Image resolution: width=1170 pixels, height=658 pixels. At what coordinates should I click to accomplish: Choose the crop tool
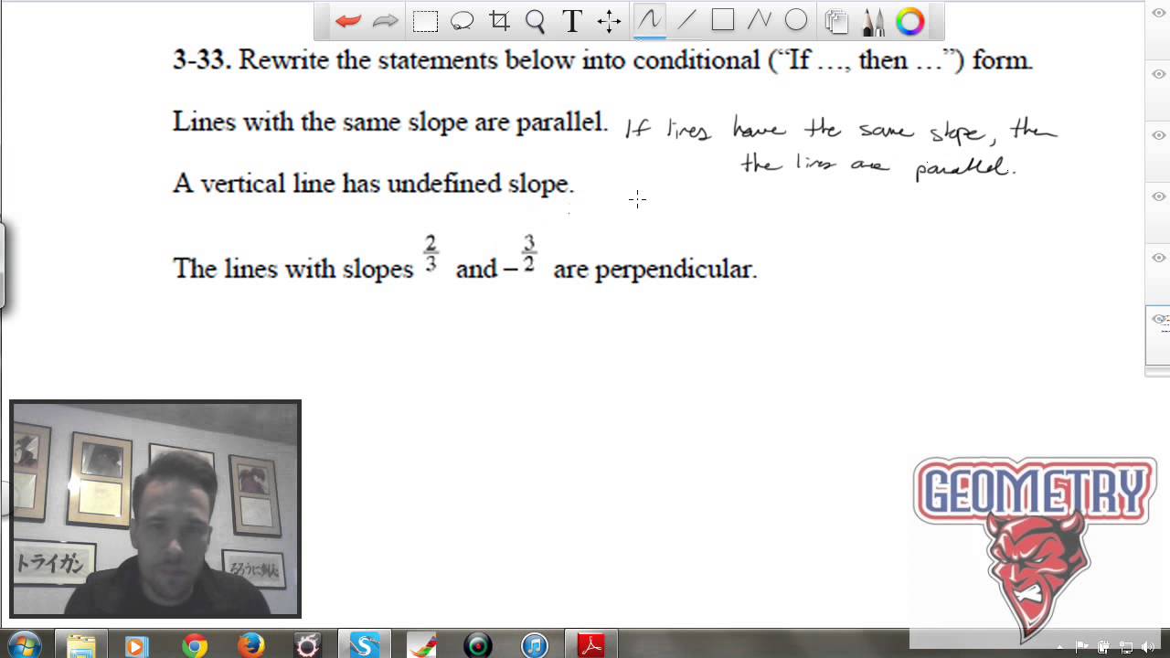tap(499, 21)
